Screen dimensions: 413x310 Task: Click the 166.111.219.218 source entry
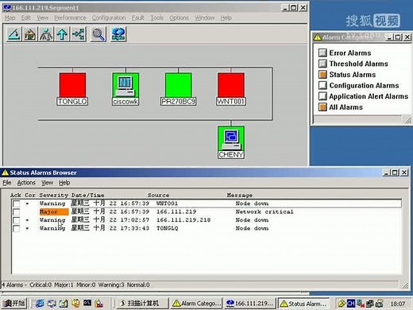pyautogui.click(x=183, y=220)
